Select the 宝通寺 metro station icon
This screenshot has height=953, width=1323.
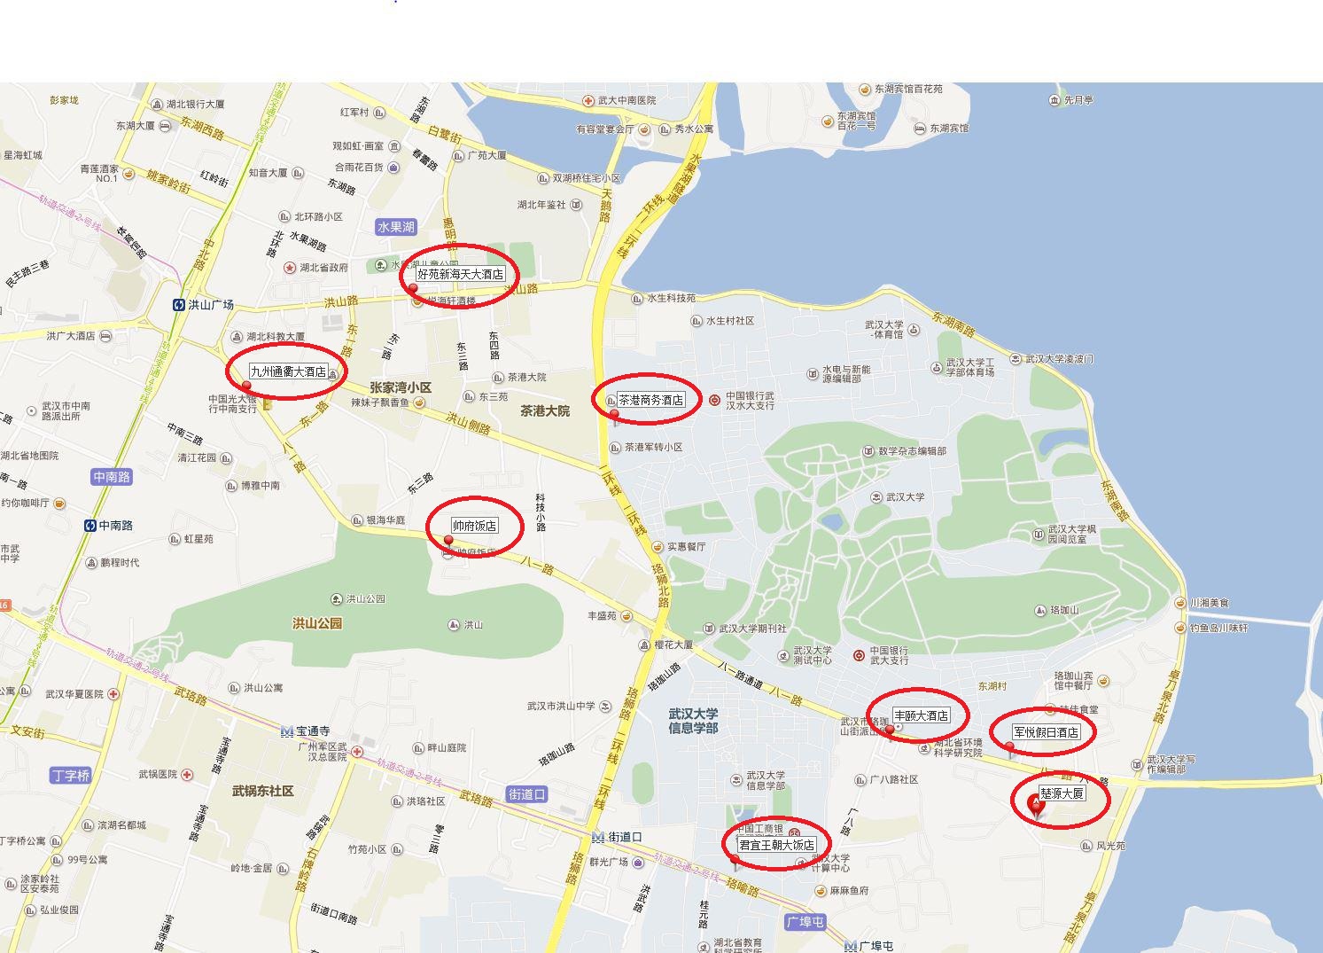pos(286,731)
